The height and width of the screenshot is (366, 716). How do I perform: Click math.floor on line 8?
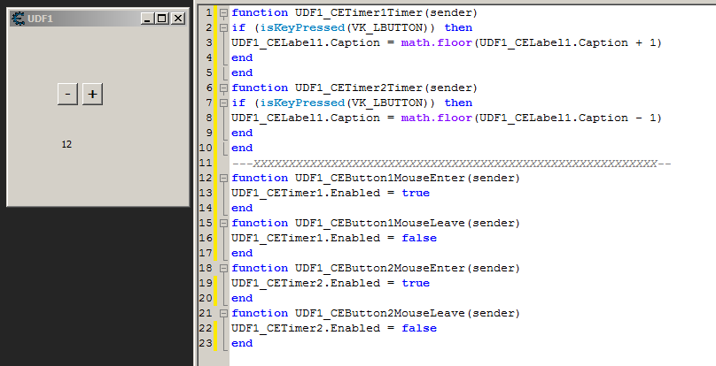(x=437, y=118)
